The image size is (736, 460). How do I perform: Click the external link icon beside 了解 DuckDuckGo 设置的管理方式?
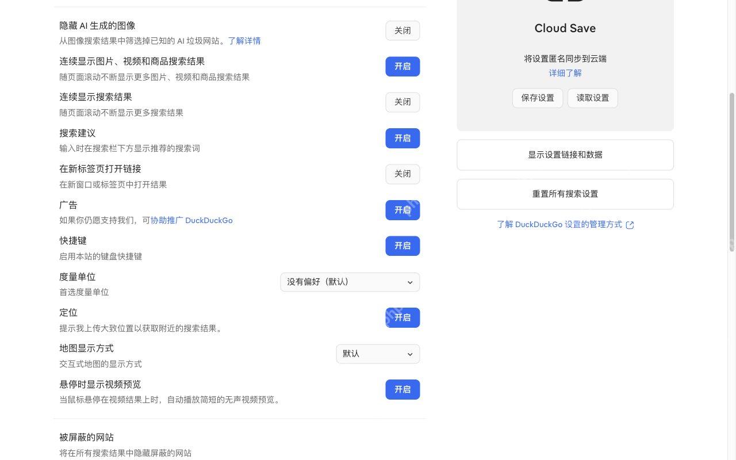[x=630, y=225]
